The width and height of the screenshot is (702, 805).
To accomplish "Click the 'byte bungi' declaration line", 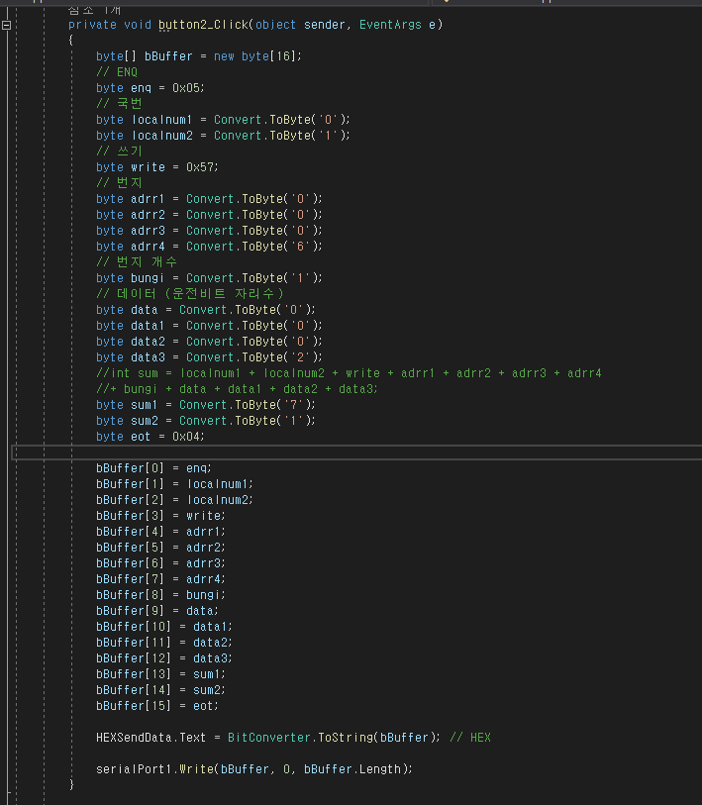I will (209, 278).
